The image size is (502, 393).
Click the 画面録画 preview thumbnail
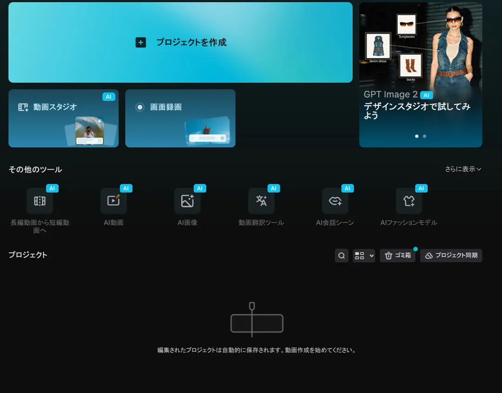click(207, 131)
